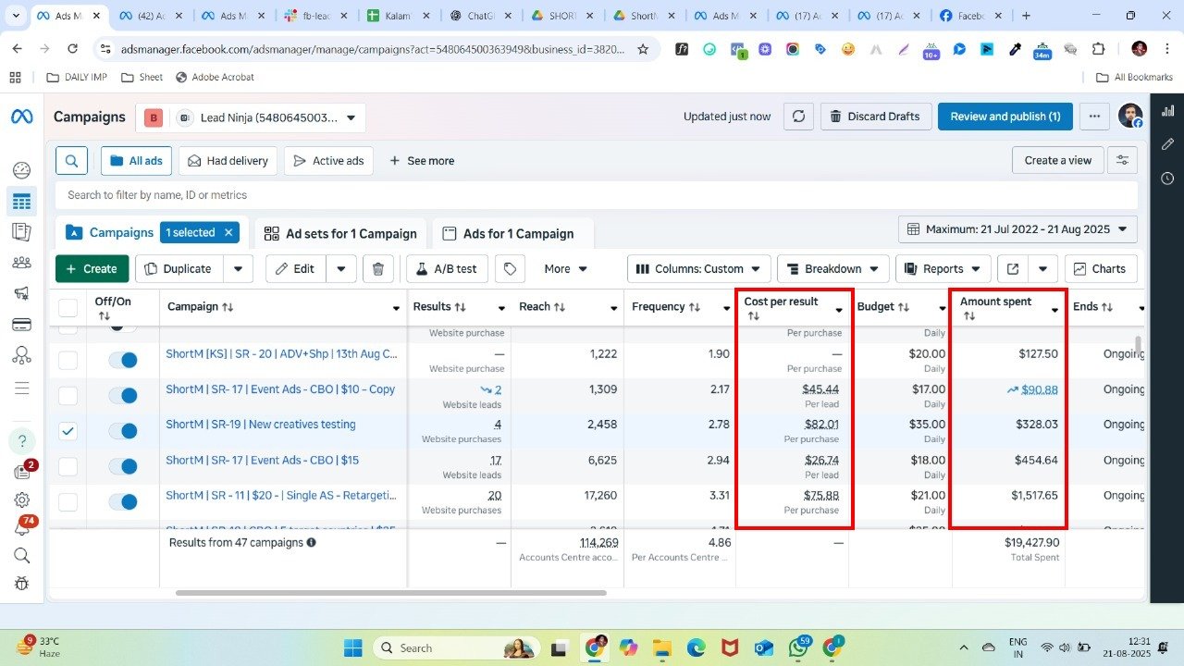Switch to Ad sets for 1 Campaign tab
The image size is (1184, 666).
(339, 234)
